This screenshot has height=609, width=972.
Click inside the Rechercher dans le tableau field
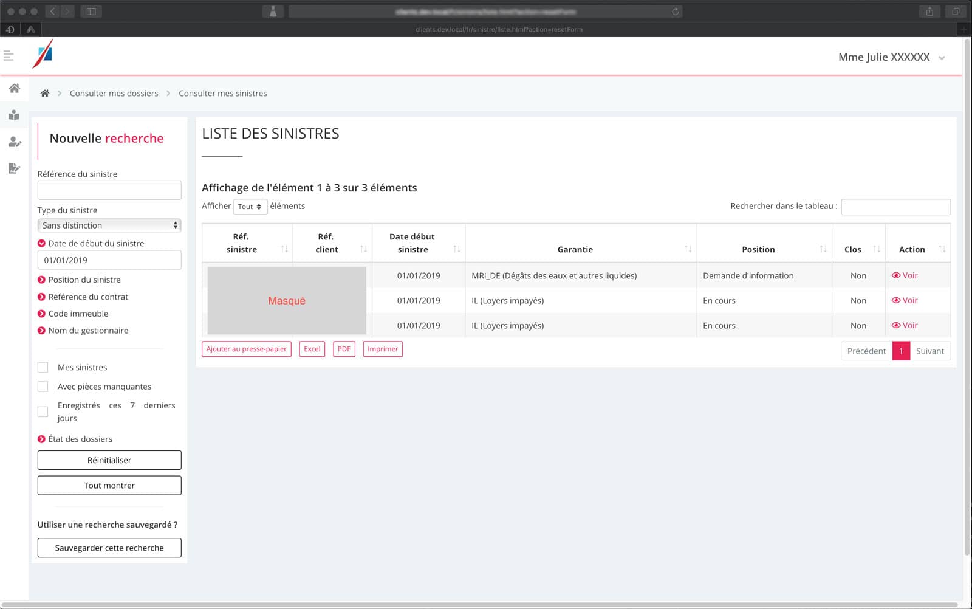click(895, 207)
